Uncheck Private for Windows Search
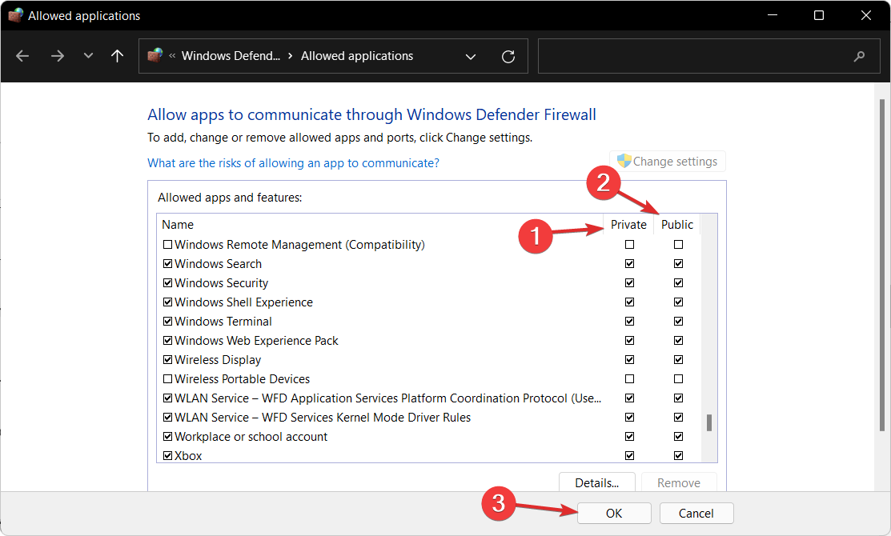The height and width of the screenshot is (536, 891). pos(629,263)
